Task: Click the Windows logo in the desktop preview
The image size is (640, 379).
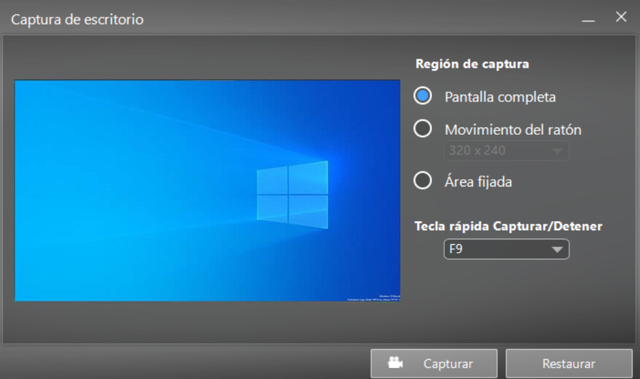Action: coord(292,195)
